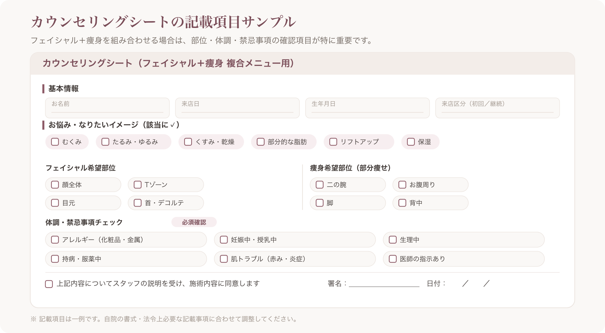Tick the consent checkbox 上記内容について…同意します
The width and height of the screenshot is (605, 333).
[x=49, y=284]
